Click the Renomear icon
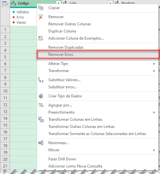The height and width of the screenshot is (174, 160). pyautogui.click(x=41, y=143)
